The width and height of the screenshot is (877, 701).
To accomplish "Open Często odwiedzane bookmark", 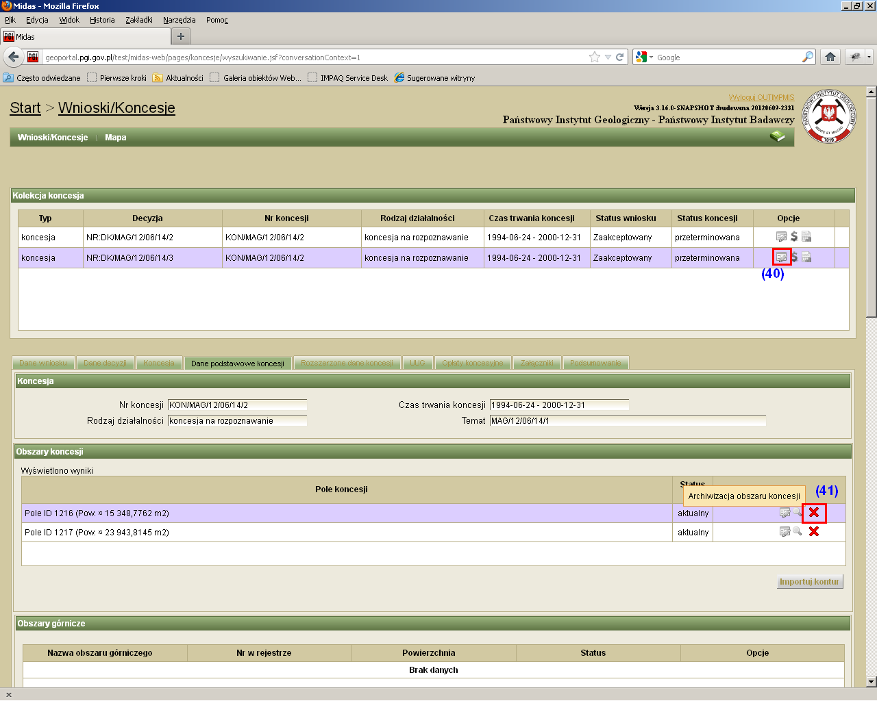I will tap(42, 77).
